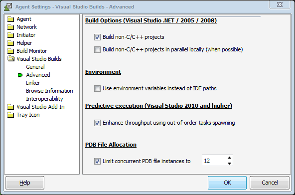Toggle Limit concurrent PDB file instances
The image size is (295, 195).
tap(97, 161)
